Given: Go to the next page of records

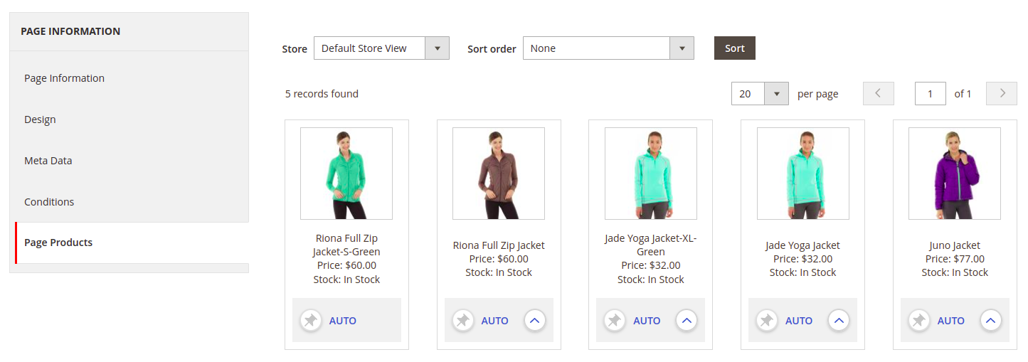Looking at the screenshot, I should [1002, 94].
